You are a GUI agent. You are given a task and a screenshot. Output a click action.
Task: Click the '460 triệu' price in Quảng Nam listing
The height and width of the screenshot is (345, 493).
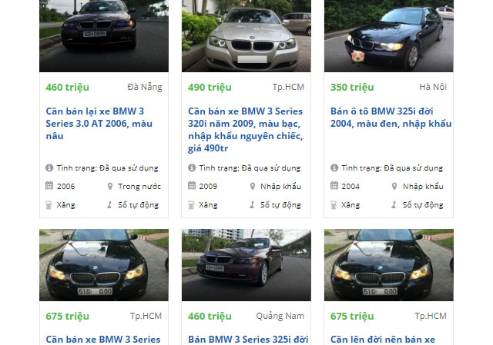210,316
